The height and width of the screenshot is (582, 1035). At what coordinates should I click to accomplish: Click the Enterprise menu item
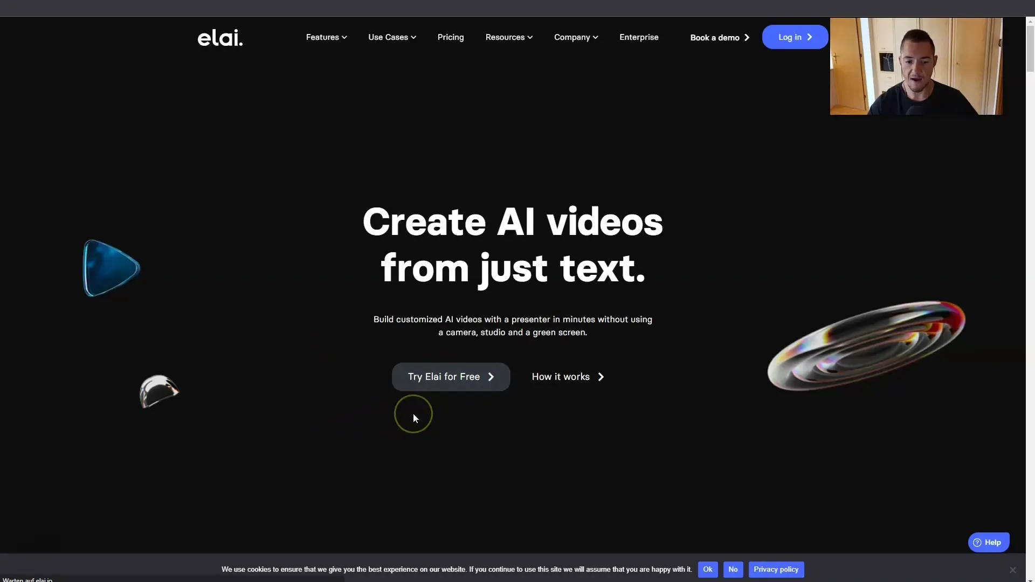coord(639,37)
